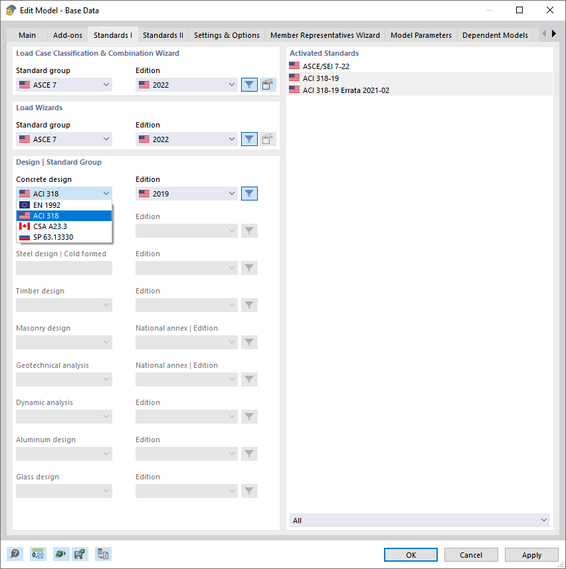
Task: Click the filter icon for Glass design
Action: [249, 491]
